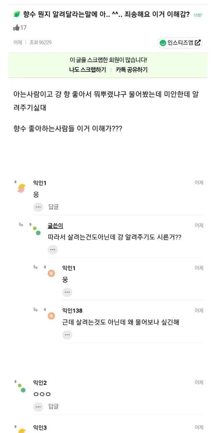Click the thumbs-up like icon
Screen dimensions: 216x433
point(16,28)
